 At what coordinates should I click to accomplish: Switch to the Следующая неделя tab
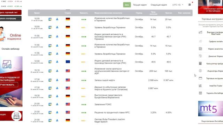(159, 5)
